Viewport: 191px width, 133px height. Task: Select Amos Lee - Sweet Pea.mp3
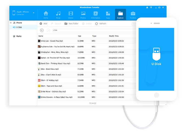pyautogui.click(x=87, y=41)
